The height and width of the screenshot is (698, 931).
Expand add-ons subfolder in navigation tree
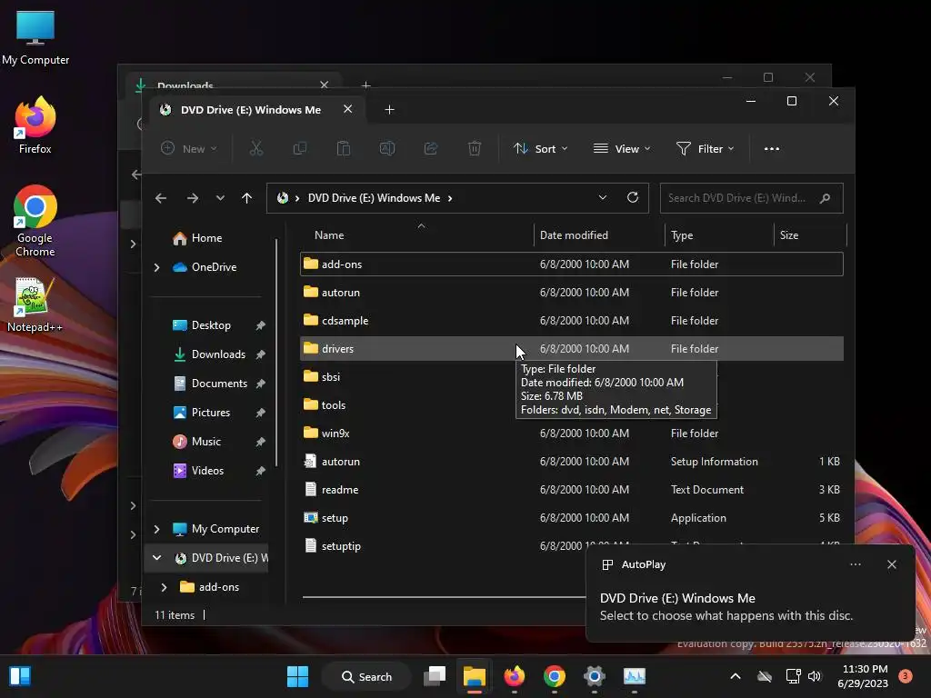point(165,587)
